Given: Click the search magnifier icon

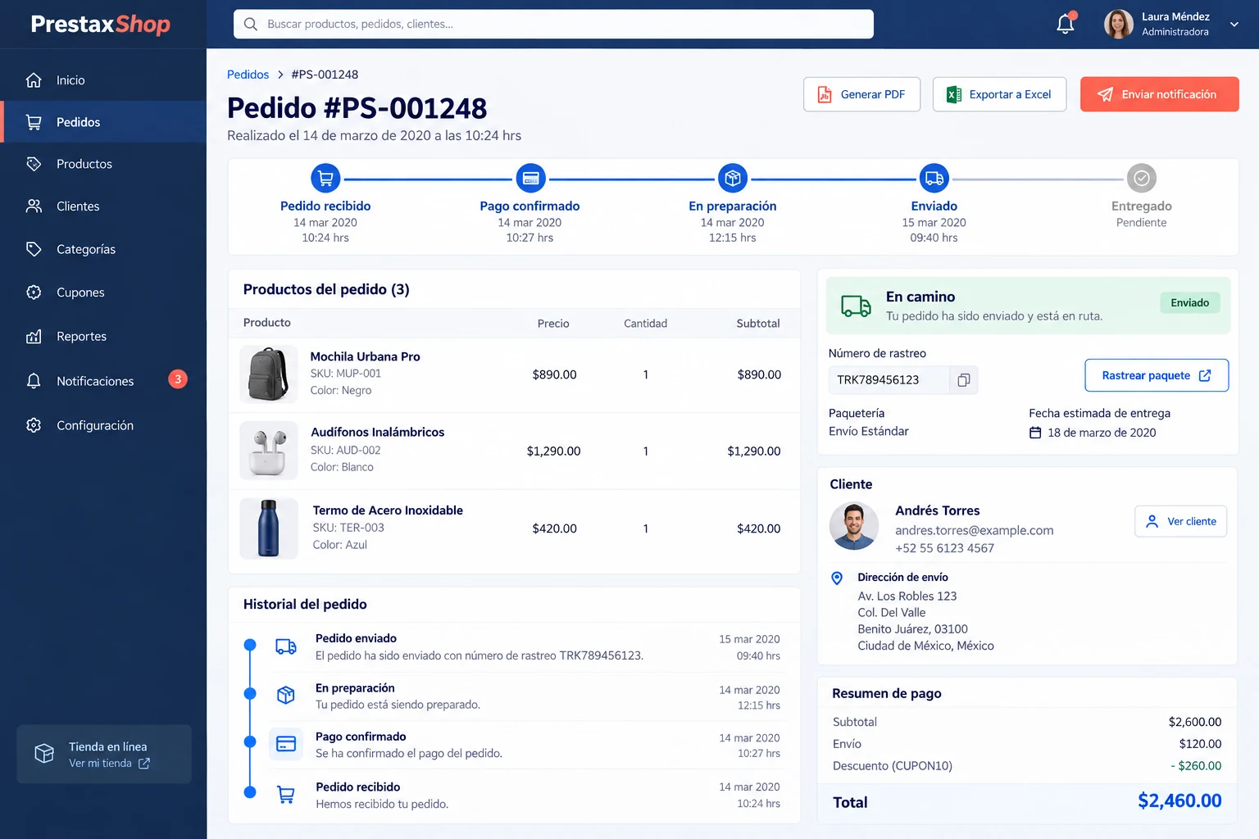Looking at the screenshot, I should tap(251, 24).
